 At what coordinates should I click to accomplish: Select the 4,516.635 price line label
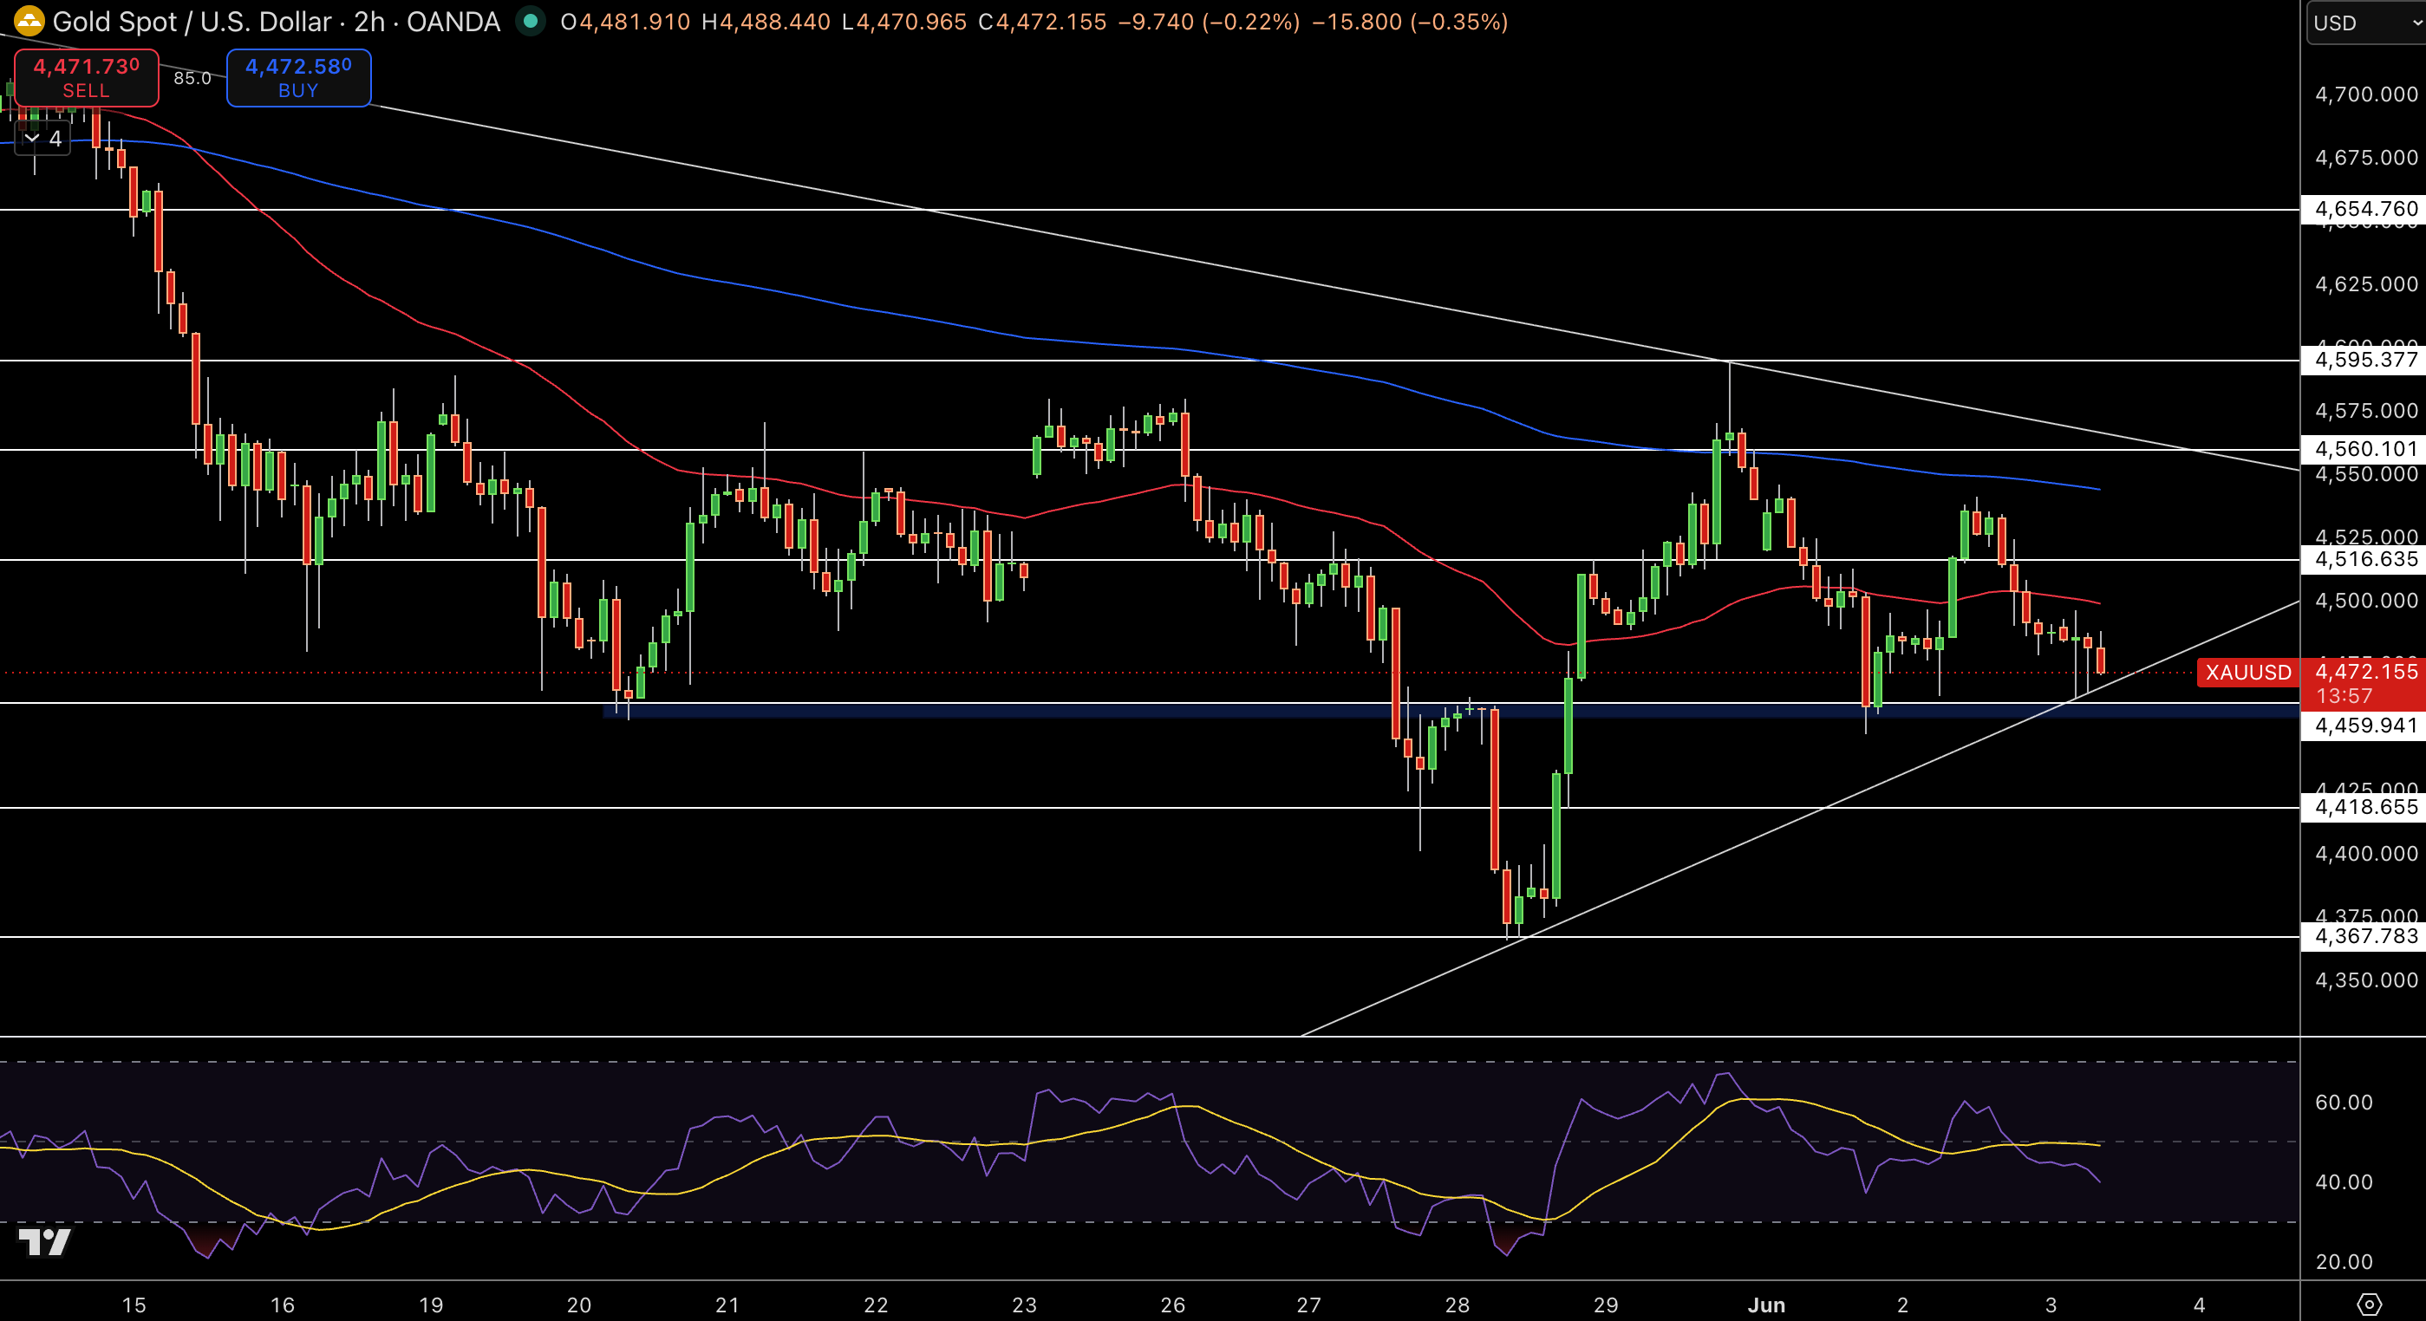pyautogui.click(x=2364, y=559)
